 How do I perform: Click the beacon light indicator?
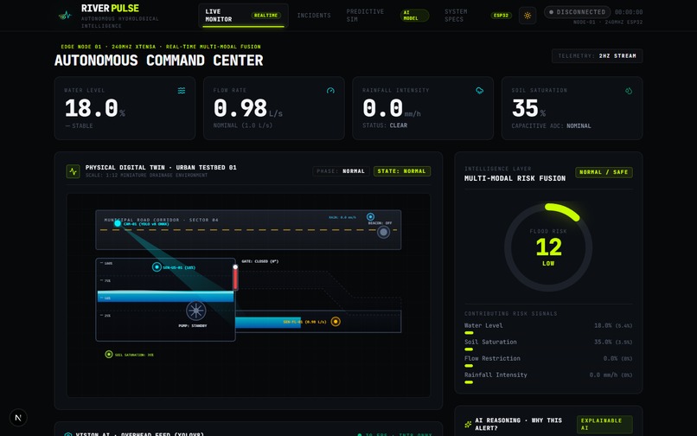tap(383, 232)
